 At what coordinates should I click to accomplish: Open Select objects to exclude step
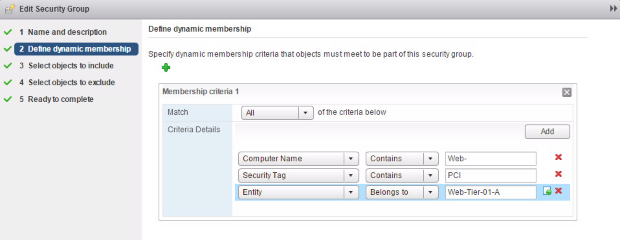coord(71,83)
